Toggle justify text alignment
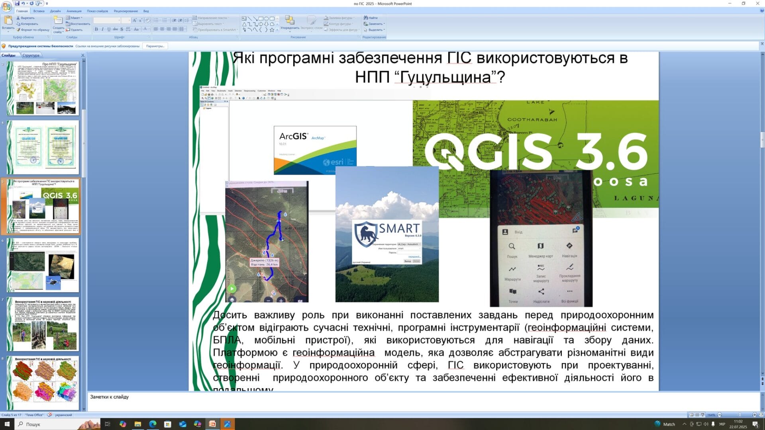This screenshot has height=430, width=765. click(x=175, y=29)
